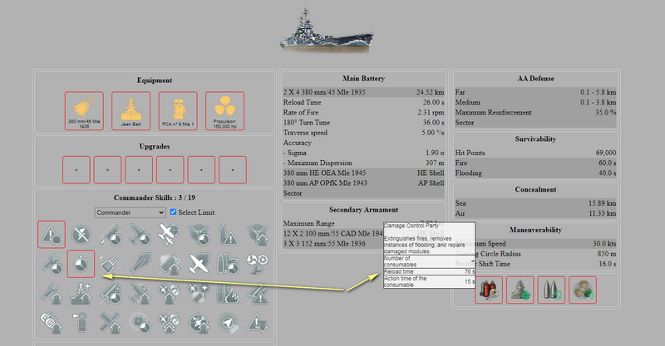
Task: Toggle the Select Limit checkbox
Action: (173, 212)
